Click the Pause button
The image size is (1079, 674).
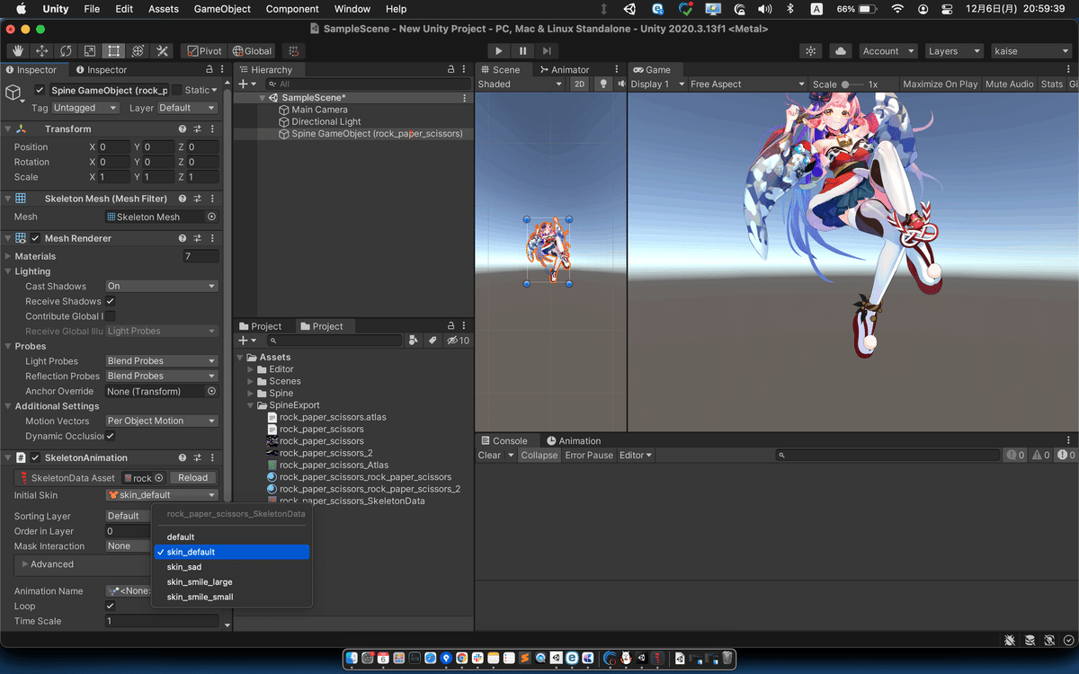point(522,51)
